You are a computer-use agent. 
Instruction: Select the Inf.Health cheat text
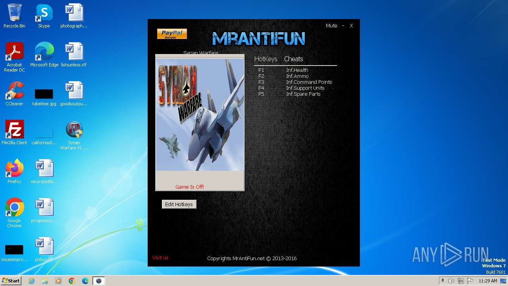[x=297, y=70]
